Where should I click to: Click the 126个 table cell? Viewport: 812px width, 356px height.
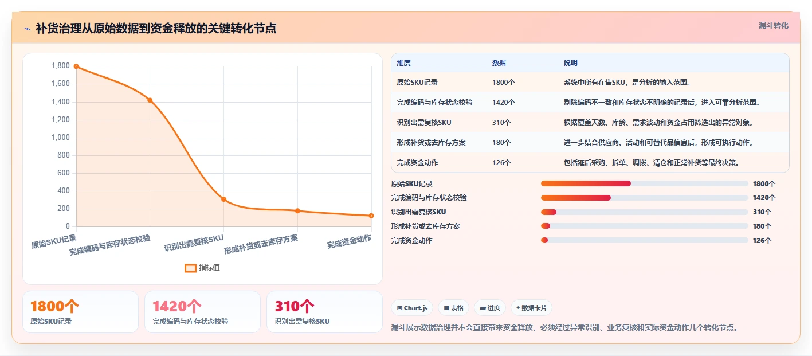pos(522,163)
